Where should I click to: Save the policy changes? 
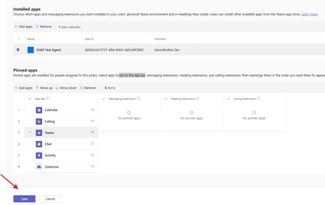[x=24, y=199]
